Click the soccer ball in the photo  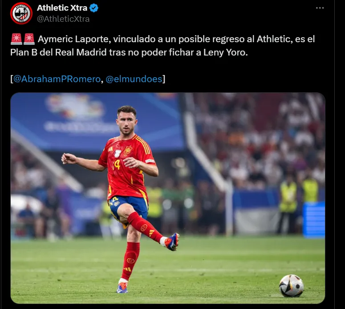coord(291,286)
